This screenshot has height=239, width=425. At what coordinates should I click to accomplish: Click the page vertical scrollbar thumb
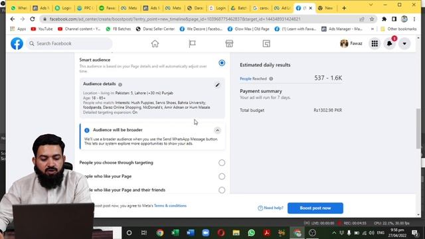[418, 128]
